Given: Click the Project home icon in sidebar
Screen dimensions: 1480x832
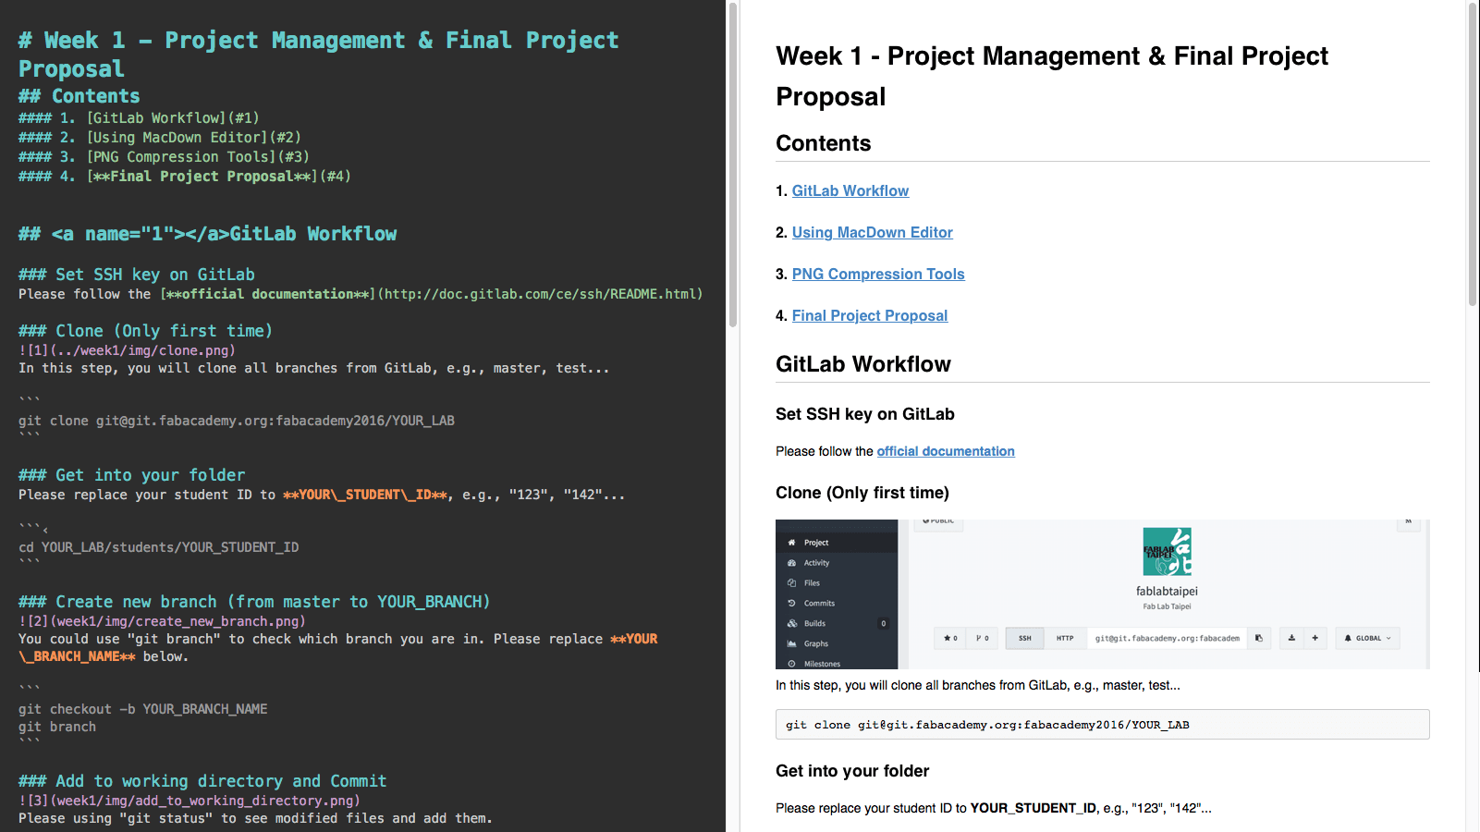Looking at the screenshot, I should pyautogui.click(x=791, y=543).
